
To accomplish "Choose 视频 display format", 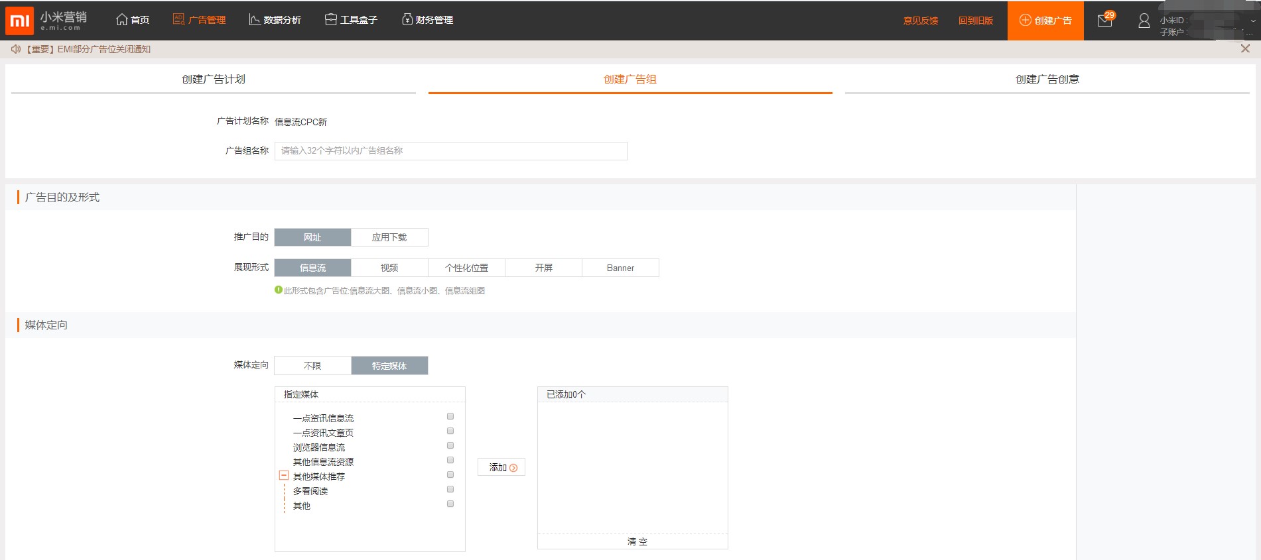I will pos(389,268).
